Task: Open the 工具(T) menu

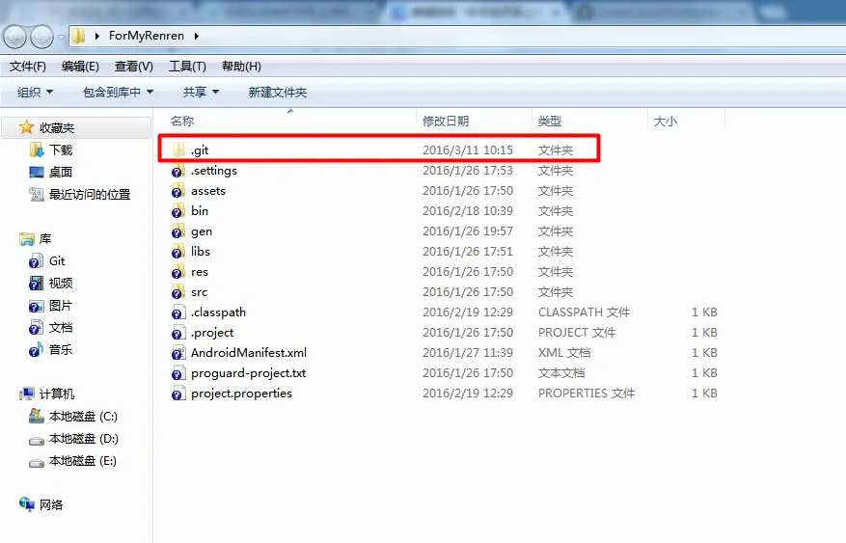Action: click(x=187, y=67)
